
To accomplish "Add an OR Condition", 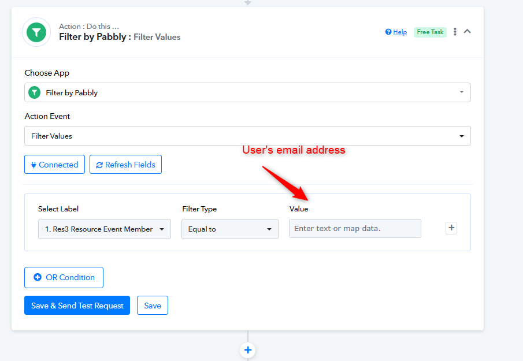I will click(64, 277).
